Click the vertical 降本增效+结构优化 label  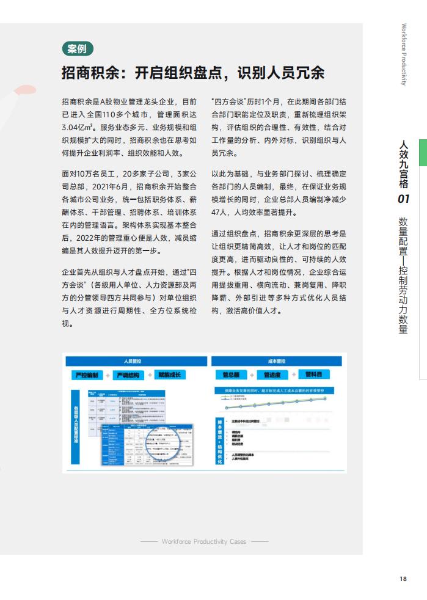click(x=220, y=441)
